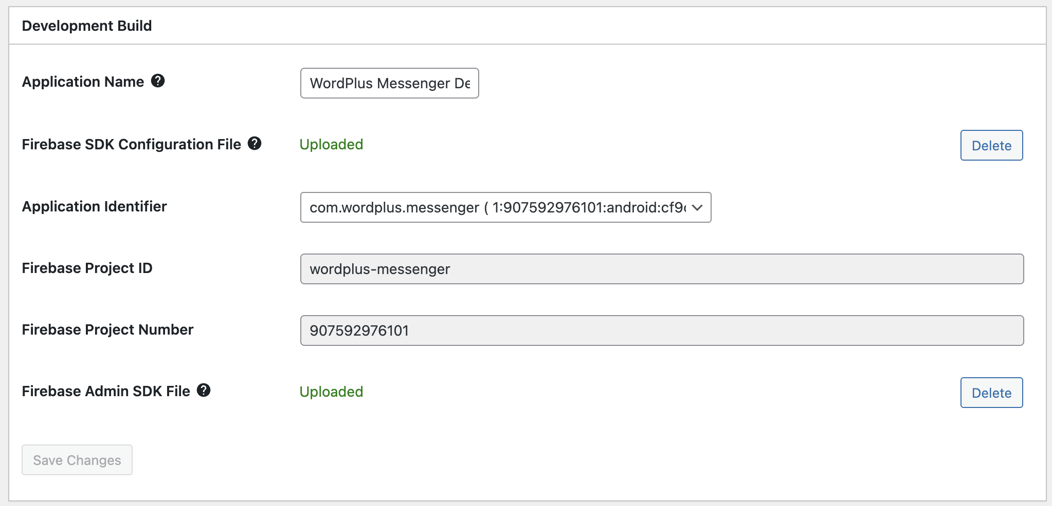This screenshot has height=506, width=1052.
Task: Click the Firebase Project ID label
Action: pyautogui.click(x=87, y=268)
